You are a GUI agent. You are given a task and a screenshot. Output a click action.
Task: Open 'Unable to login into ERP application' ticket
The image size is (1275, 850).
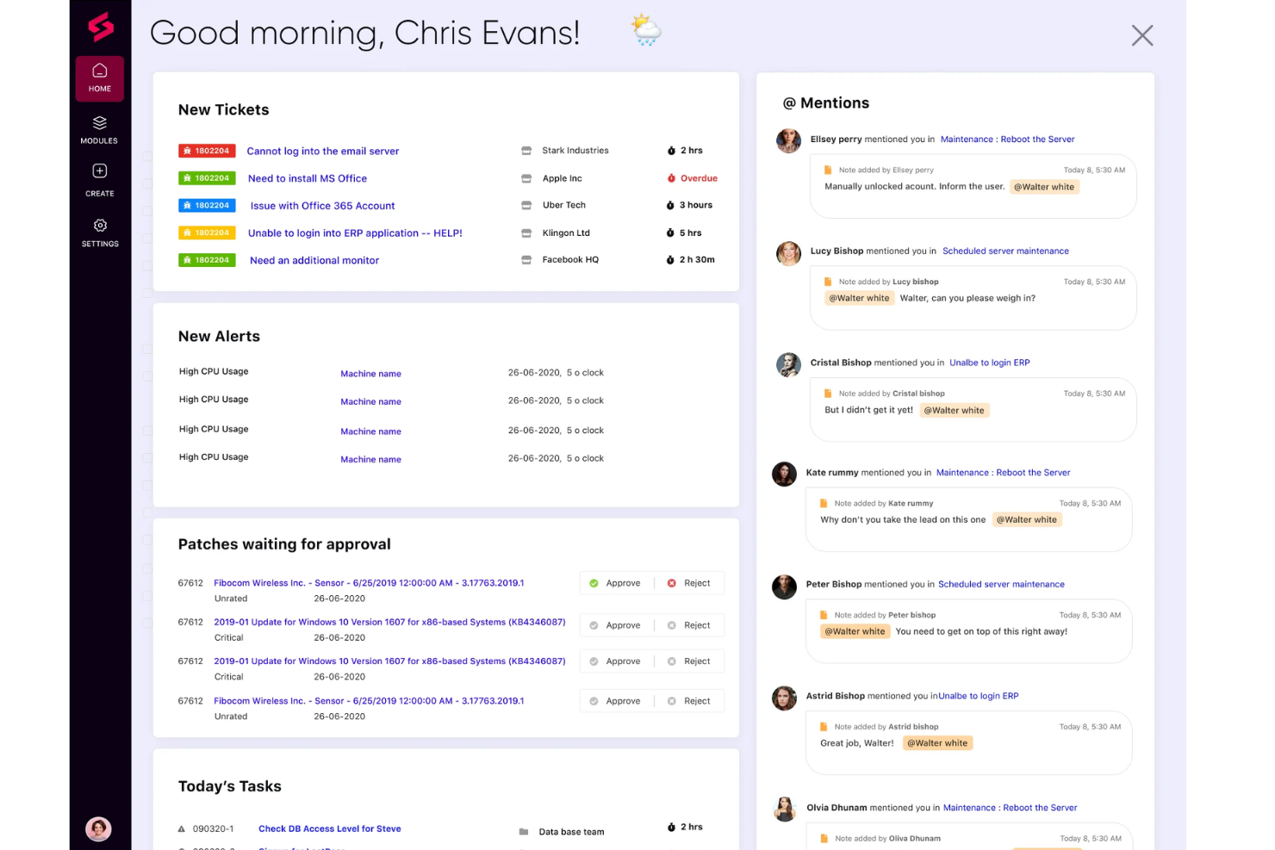coord(355,233)
